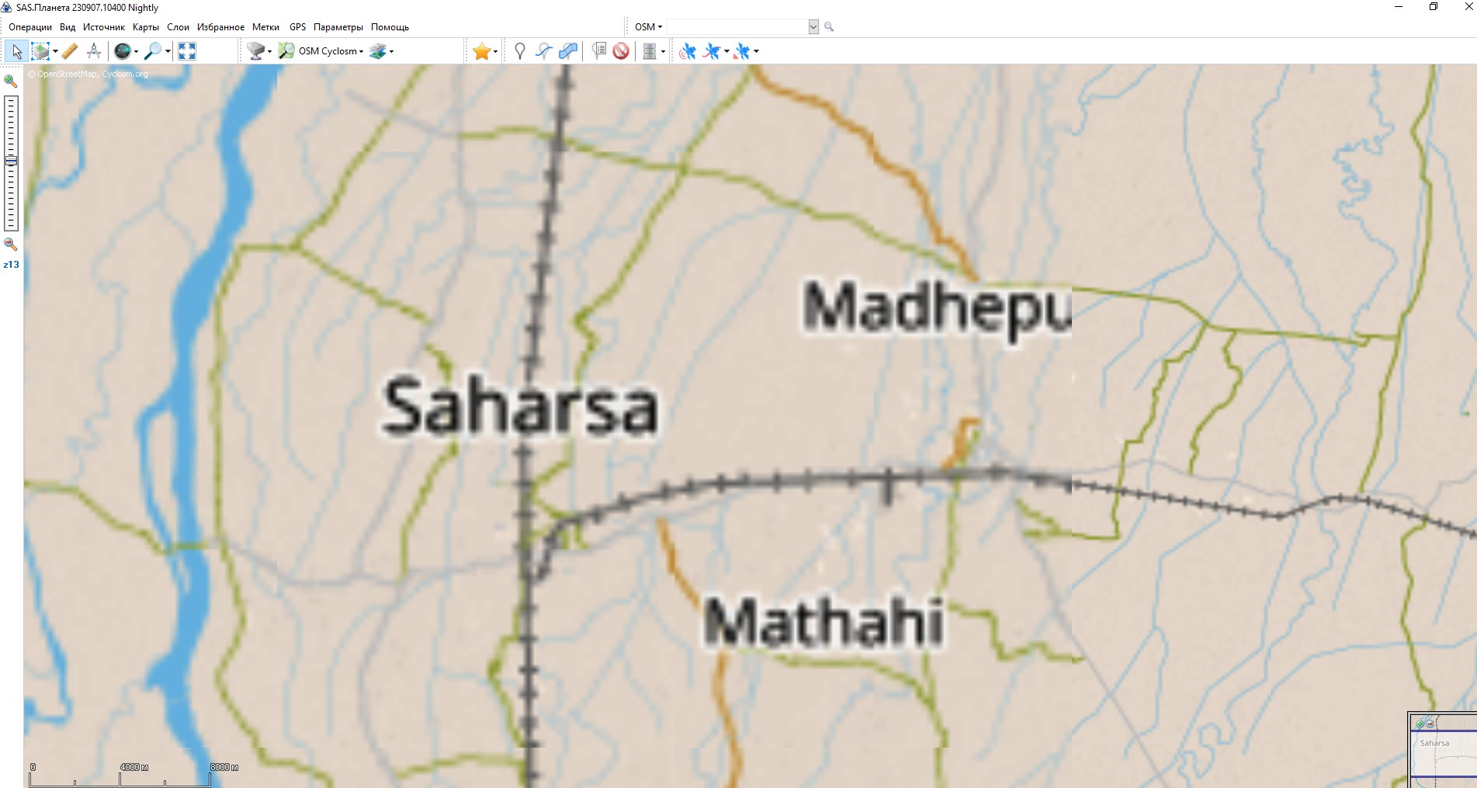1477x788 pixels.
Task: Activate the arrow cursor move tool
Action: coord(16,51)
